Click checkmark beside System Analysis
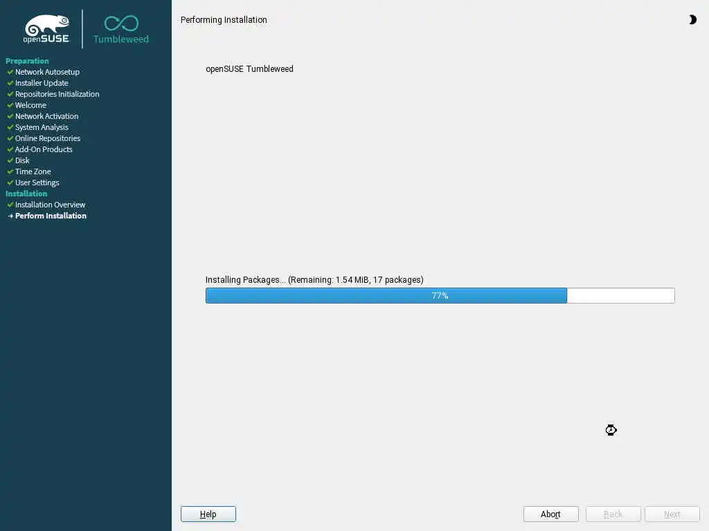The width and height of the screenshot is (709, 531). click(10, 127)
